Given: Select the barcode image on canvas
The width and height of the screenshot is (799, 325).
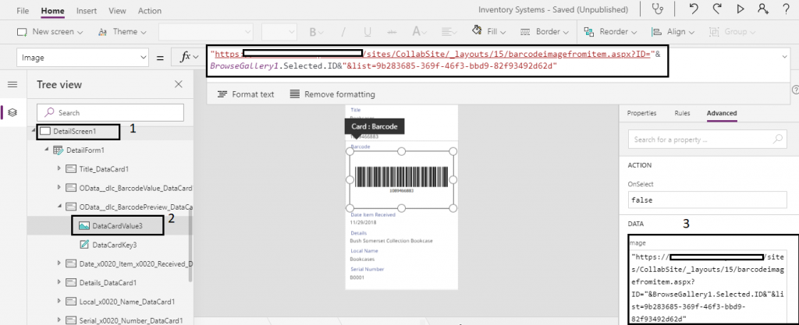Looking at the screenshot, I should pos(402,179).
